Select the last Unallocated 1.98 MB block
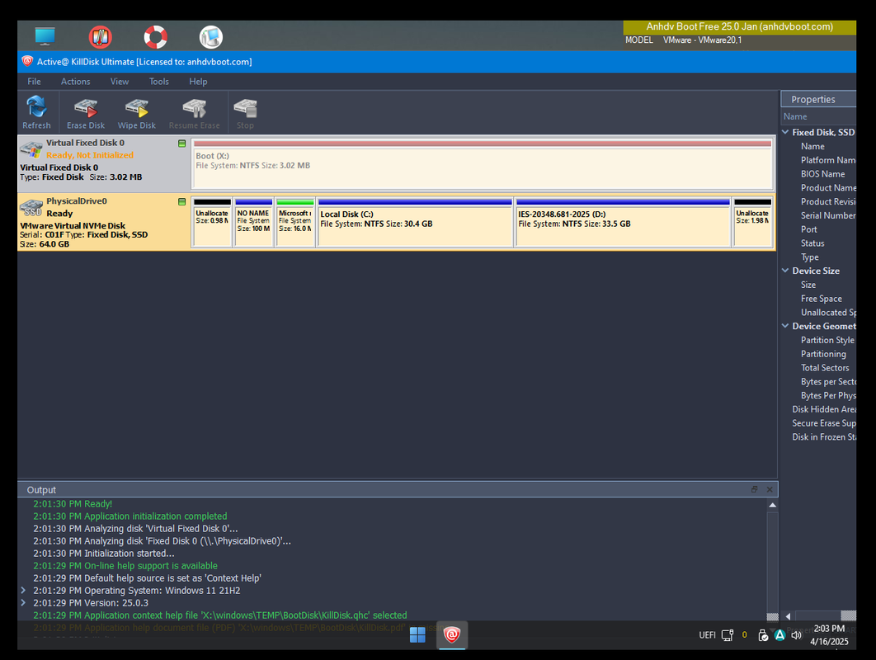Screen dimensions: 876x660 pos(752,222)
